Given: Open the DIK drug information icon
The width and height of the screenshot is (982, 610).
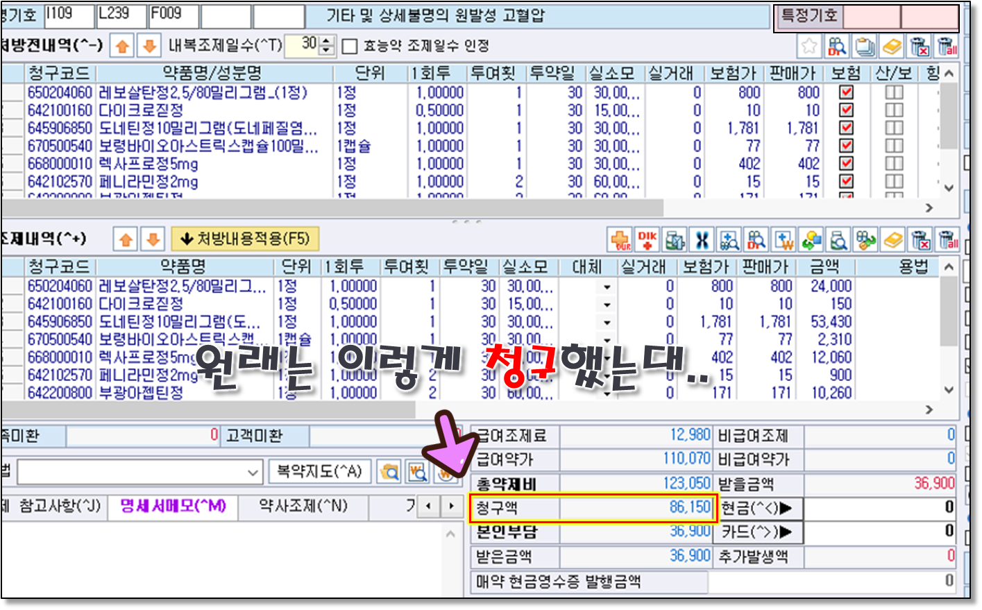Looking at the screenshot, I should click(647, 240).
